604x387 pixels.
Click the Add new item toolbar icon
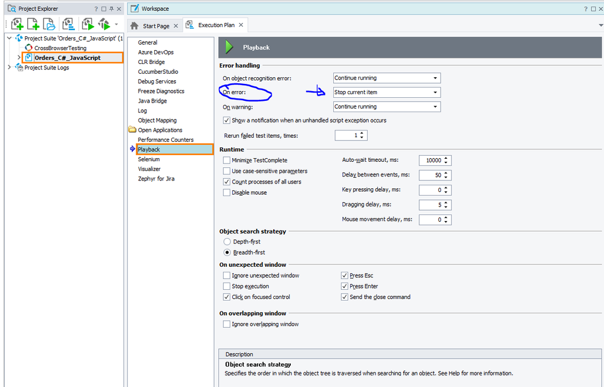pos(33,24)
